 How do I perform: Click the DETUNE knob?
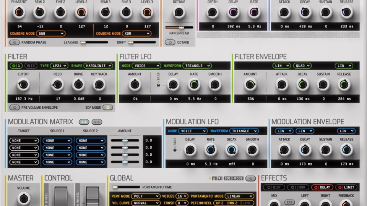coord(179,12)
